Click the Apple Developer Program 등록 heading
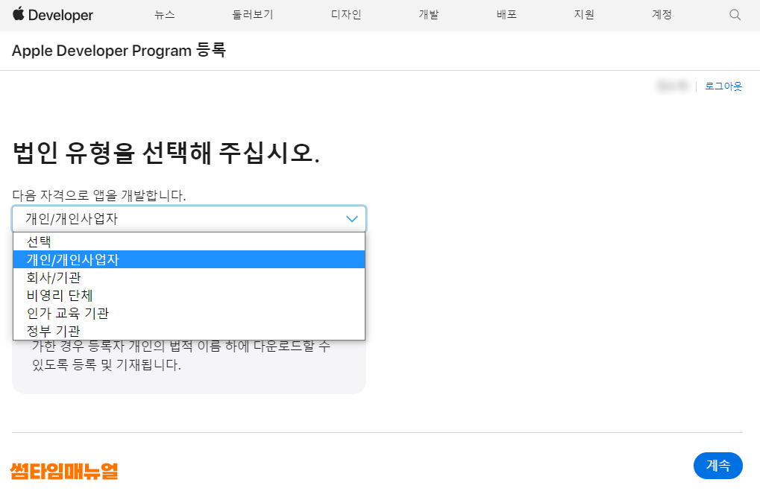Viewport: 760px width, 494px height. pos(119,51)
